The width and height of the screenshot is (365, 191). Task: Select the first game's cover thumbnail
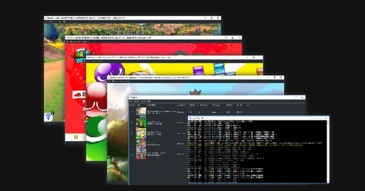coord(141,112)
